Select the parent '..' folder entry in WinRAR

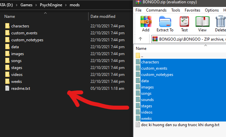[180, 55]
